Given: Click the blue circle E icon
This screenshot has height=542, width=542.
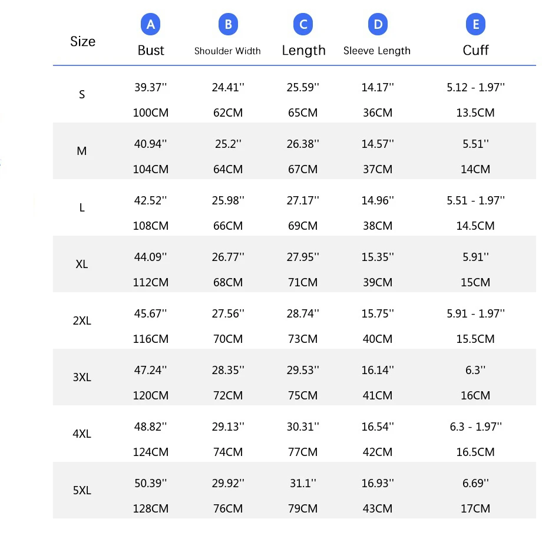Looking at the screenshot, I should click(x=475, y=24).
